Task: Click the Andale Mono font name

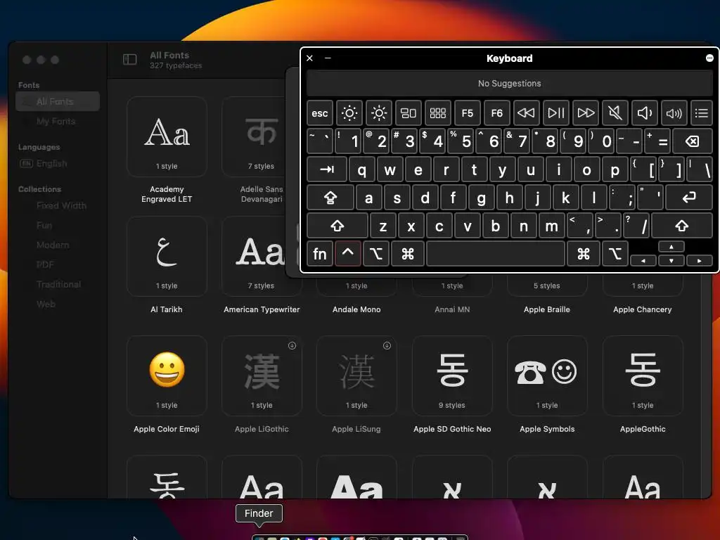Action: [356, 309]
